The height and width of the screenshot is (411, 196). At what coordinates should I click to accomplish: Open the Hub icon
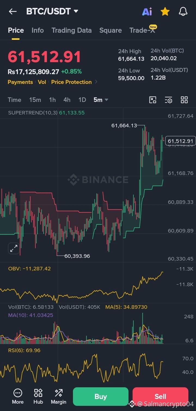[x=38, y=396]
